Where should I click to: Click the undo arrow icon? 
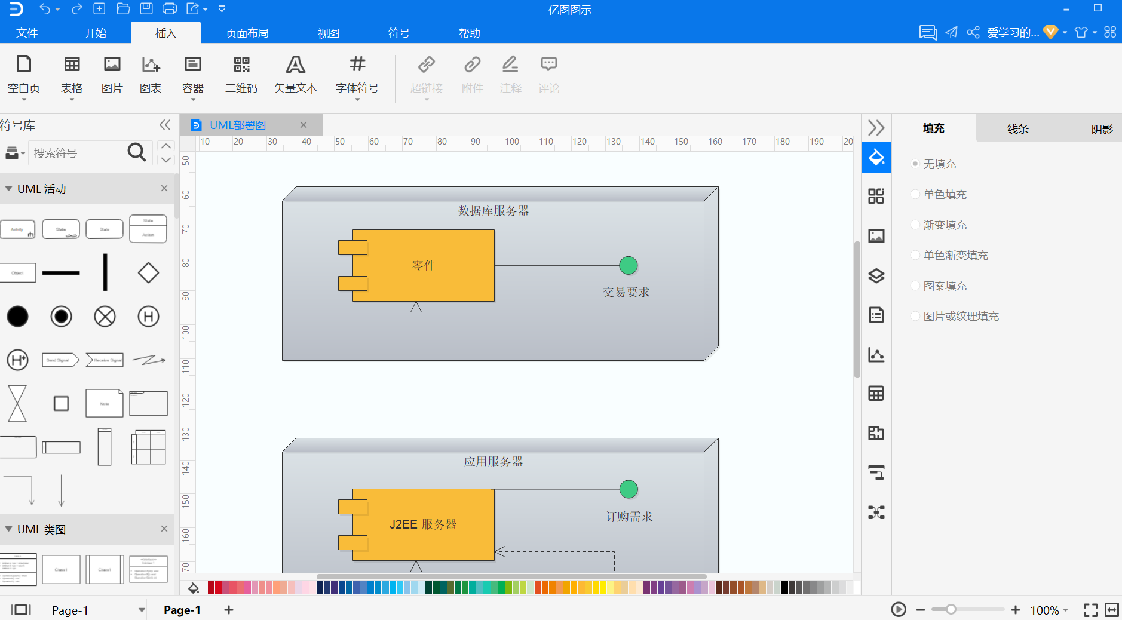tap(44, 9)
